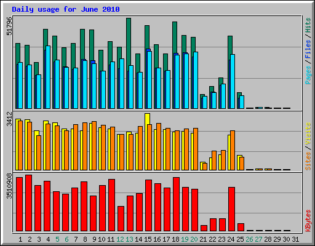Click the green day label 27
The image size is (315, 246).
[x=258, y=239]
